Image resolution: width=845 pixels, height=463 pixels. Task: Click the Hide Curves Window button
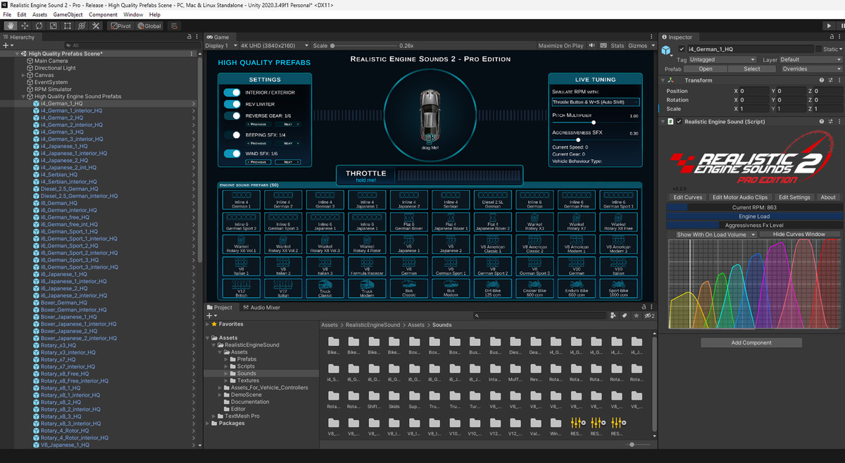pyautogui.click(x=799, y=234)
